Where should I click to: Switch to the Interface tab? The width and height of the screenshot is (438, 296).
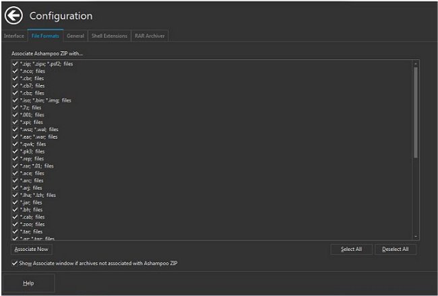(x=14, y=36)
